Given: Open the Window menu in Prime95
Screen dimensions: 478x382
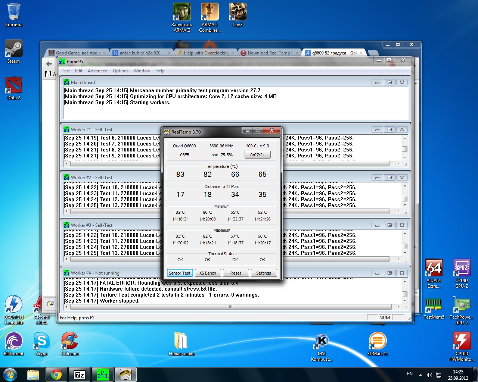Looking at the screenshot, I should (x=142, y=71).
